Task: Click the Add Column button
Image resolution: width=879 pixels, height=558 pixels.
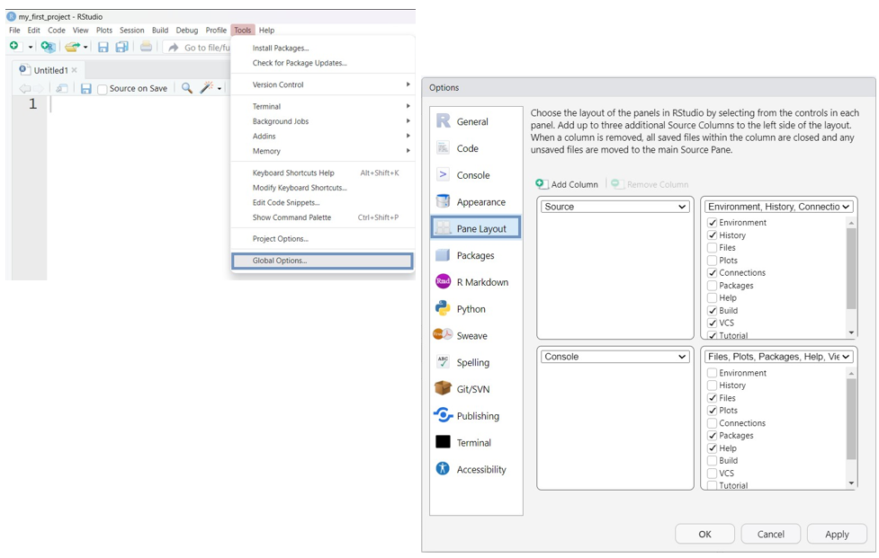Action: coord(567,184)
